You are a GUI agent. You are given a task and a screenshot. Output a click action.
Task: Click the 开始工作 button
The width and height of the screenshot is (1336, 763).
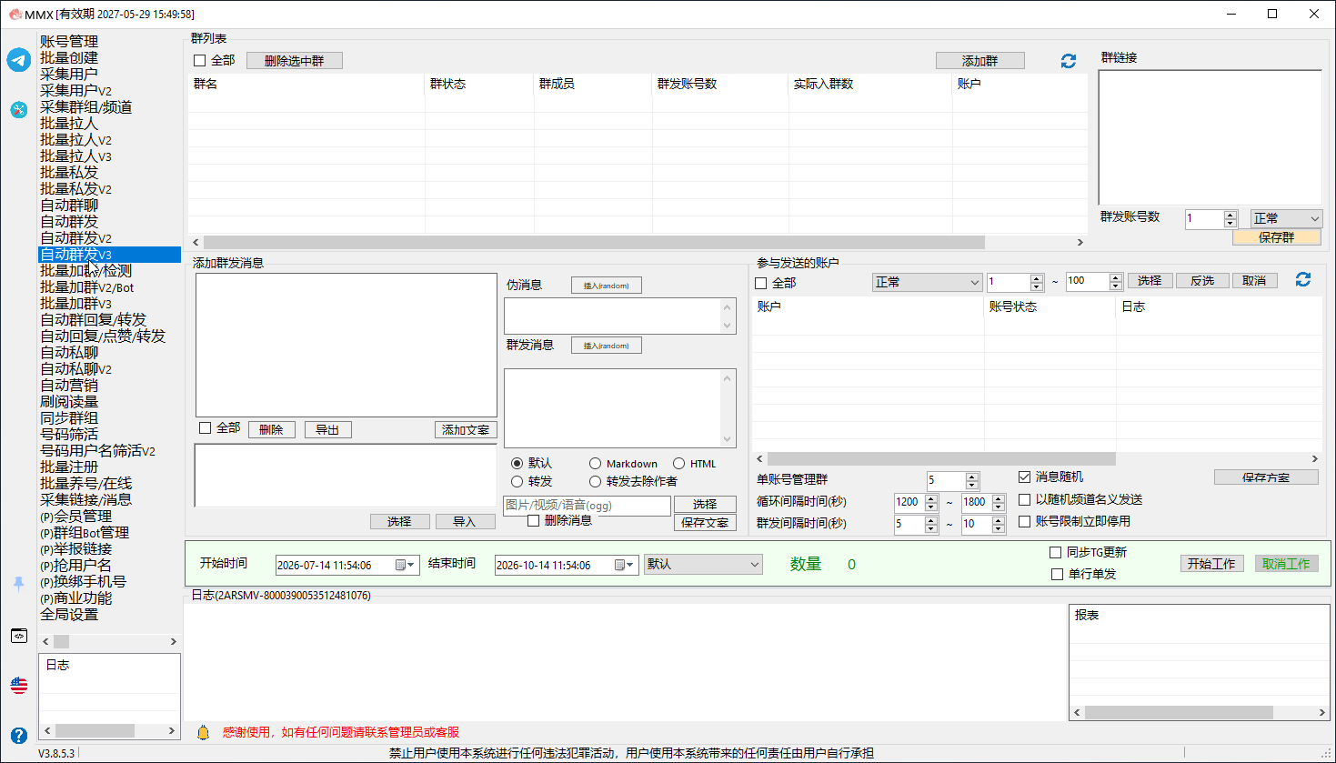[1211, 564]
